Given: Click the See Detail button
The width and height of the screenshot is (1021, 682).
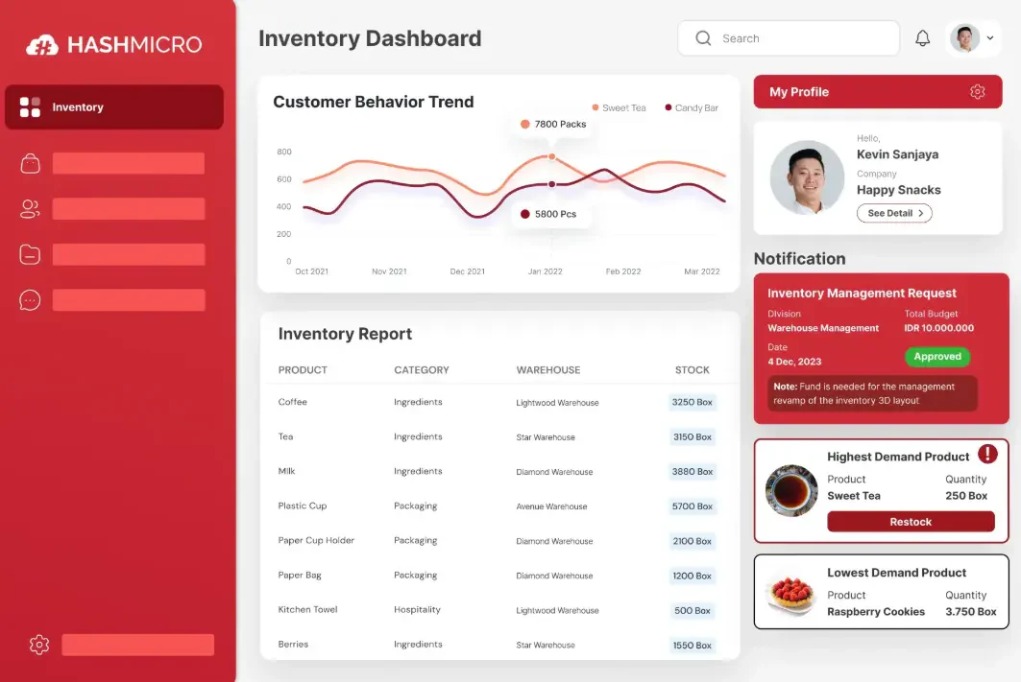Looking at the screenshot, I should click(894, 213).
